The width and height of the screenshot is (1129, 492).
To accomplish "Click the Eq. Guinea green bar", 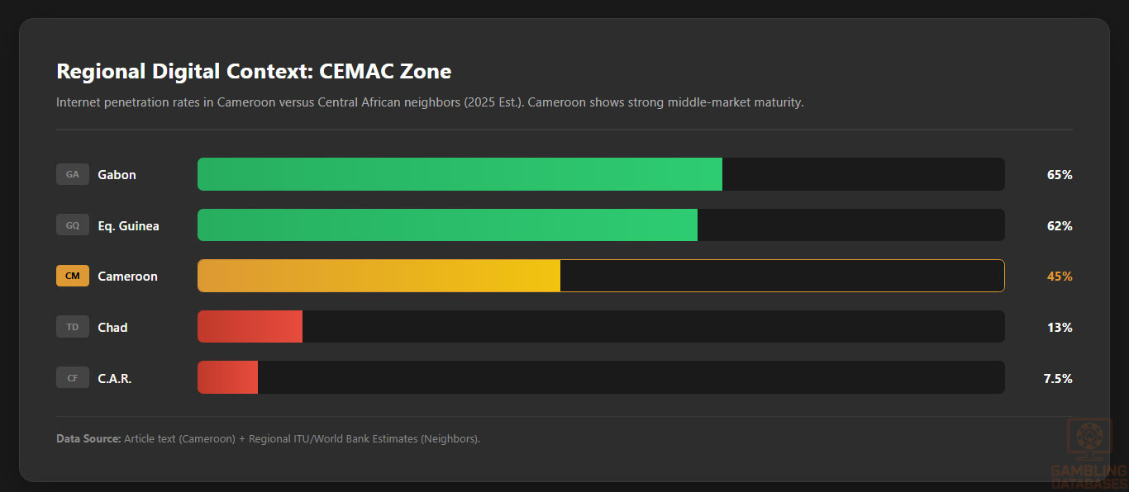I will click(x=447, y=225).
